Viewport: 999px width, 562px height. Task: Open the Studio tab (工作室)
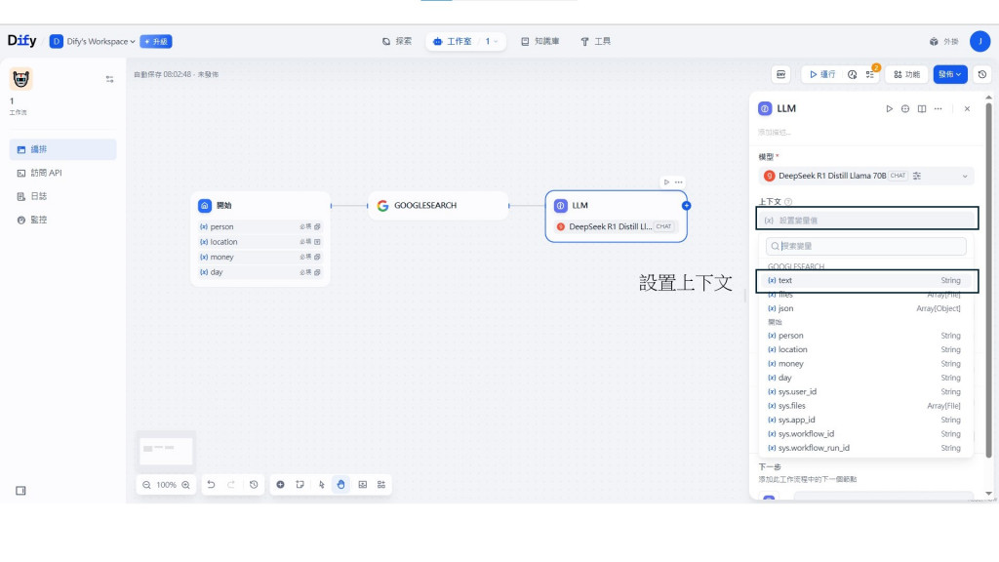pos(453,41)
